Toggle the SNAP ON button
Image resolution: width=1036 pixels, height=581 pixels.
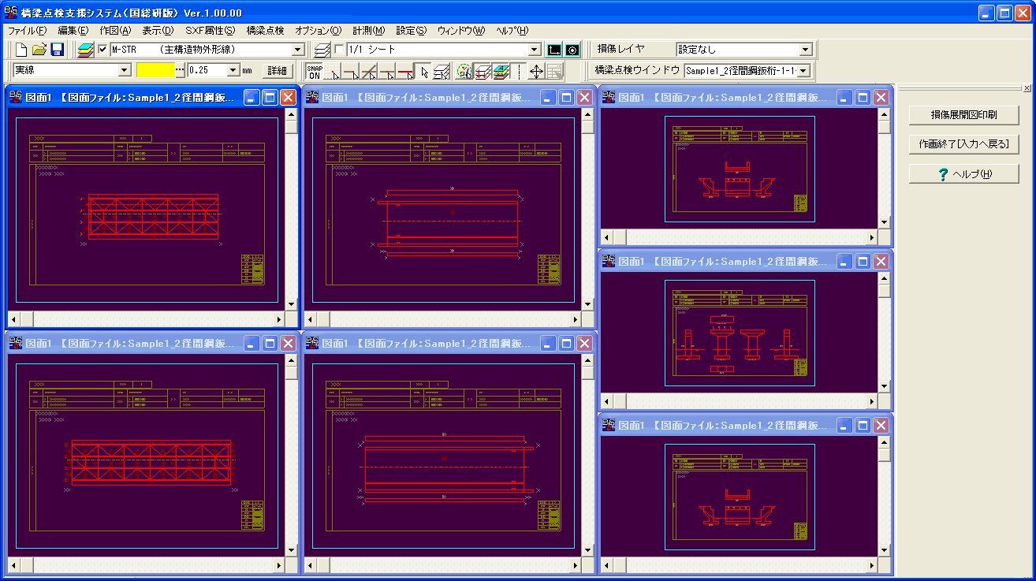(315, 71)
